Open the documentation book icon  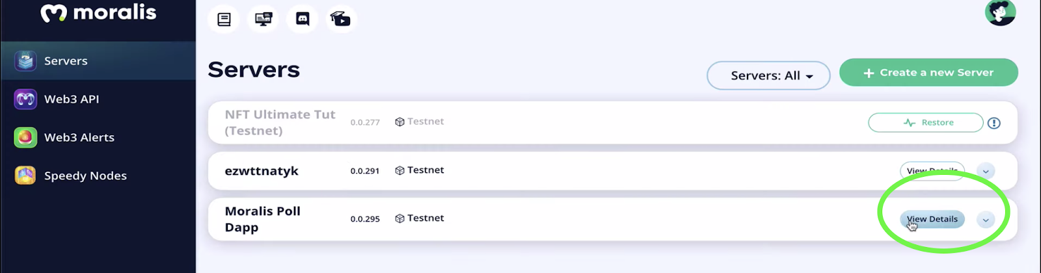(224, 19)
